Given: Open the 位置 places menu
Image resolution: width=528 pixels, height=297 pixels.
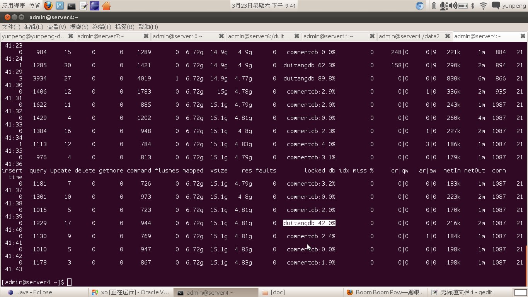Looking at the screenshot, I should point(35,6).
